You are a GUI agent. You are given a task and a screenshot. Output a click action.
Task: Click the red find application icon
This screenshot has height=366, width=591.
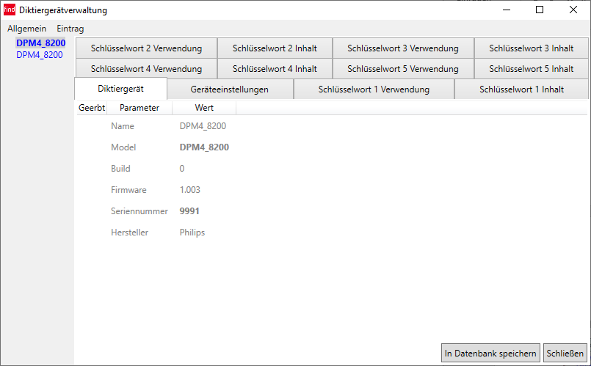coord(10,10)
